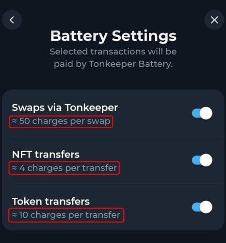Click the "≈ 50 charges per swap" text

point(61,121)
